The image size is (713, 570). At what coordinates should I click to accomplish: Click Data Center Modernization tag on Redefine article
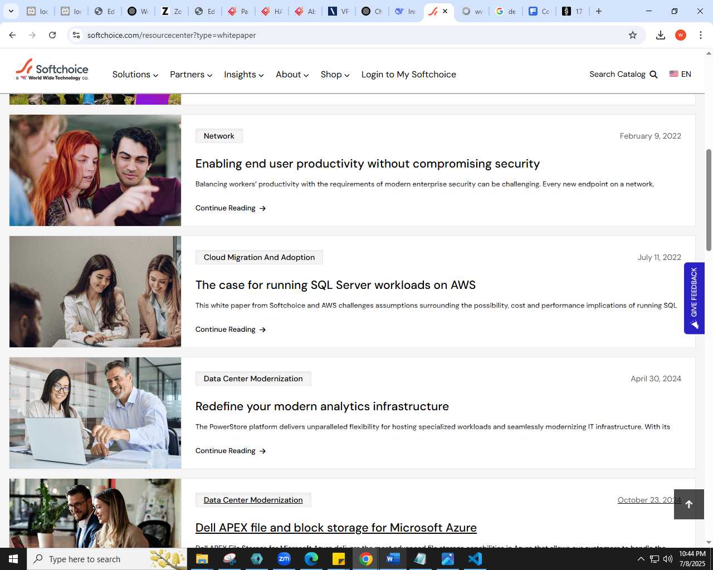point(253,379)
